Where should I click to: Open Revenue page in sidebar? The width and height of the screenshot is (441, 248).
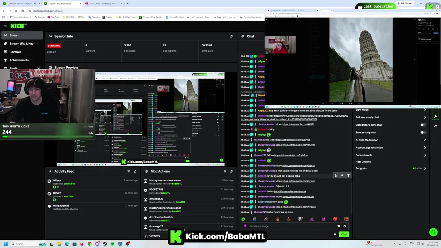21,52
